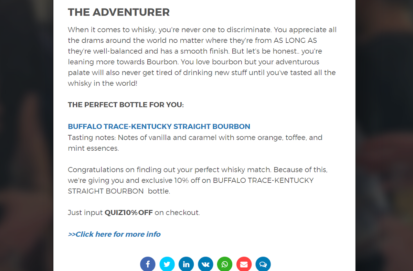Click the bold QUIZ10%OFF coupon code
Viewport: 413px width, 271px height.
pos(129,213)
